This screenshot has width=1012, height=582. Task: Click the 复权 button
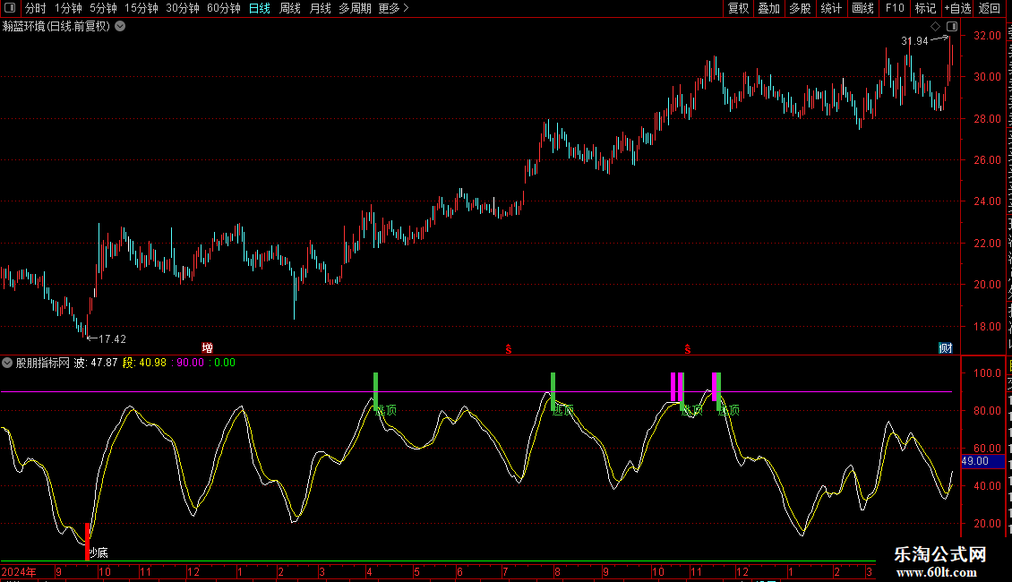tap(738, 8)
